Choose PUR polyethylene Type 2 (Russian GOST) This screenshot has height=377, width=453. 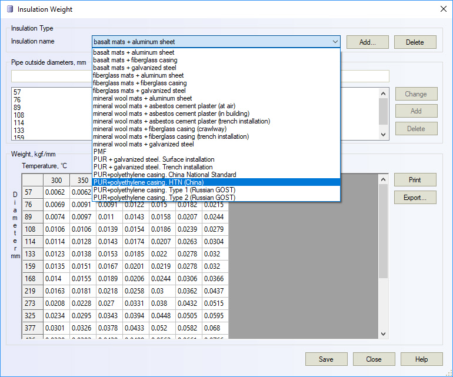click(x=216, y=198)
